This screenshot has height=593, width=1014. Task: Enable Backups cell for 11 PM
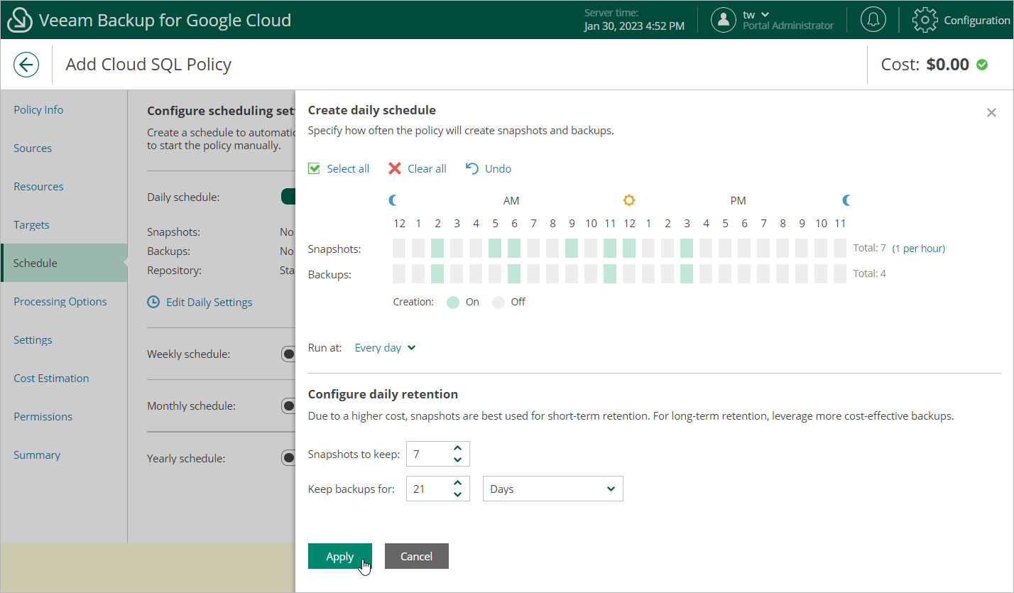click(840, 274)
